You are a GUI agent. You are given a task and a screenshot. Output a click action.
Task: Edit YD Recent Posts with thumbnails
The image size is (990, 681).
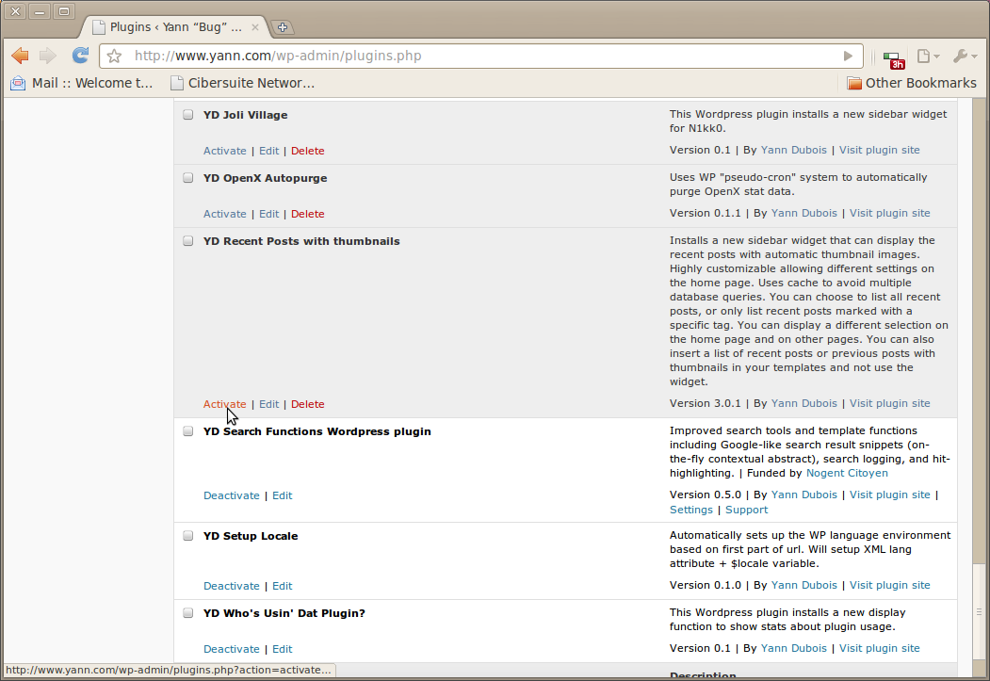[x=269, y=405]
